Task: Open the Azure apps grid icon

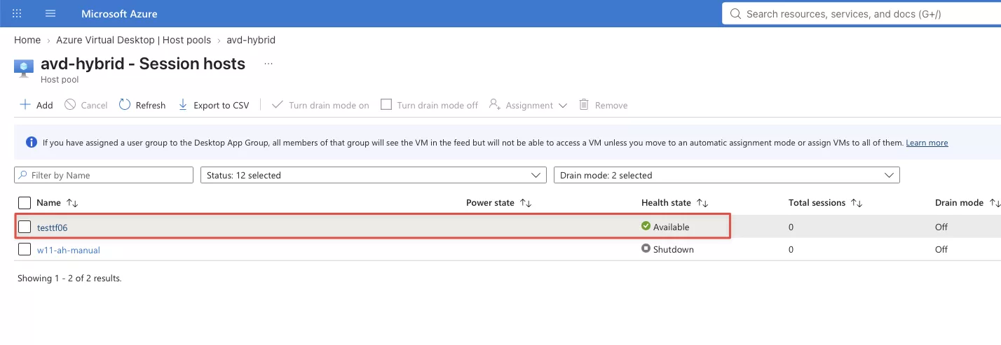Action: pos(18,13)
